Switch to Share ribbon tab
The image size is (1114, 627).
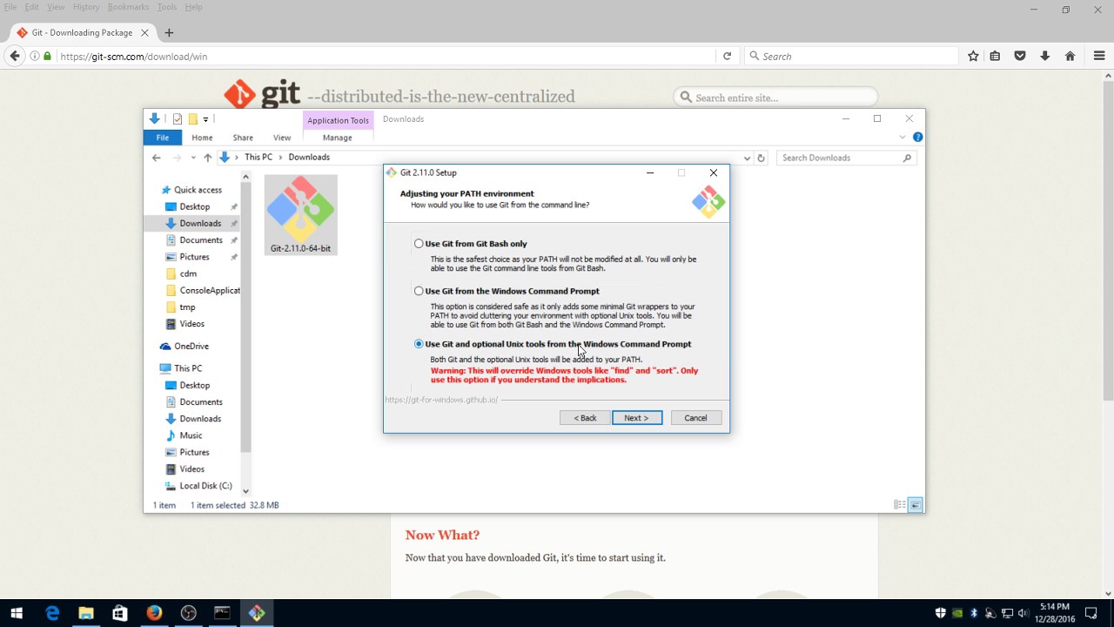pos(243,138)
